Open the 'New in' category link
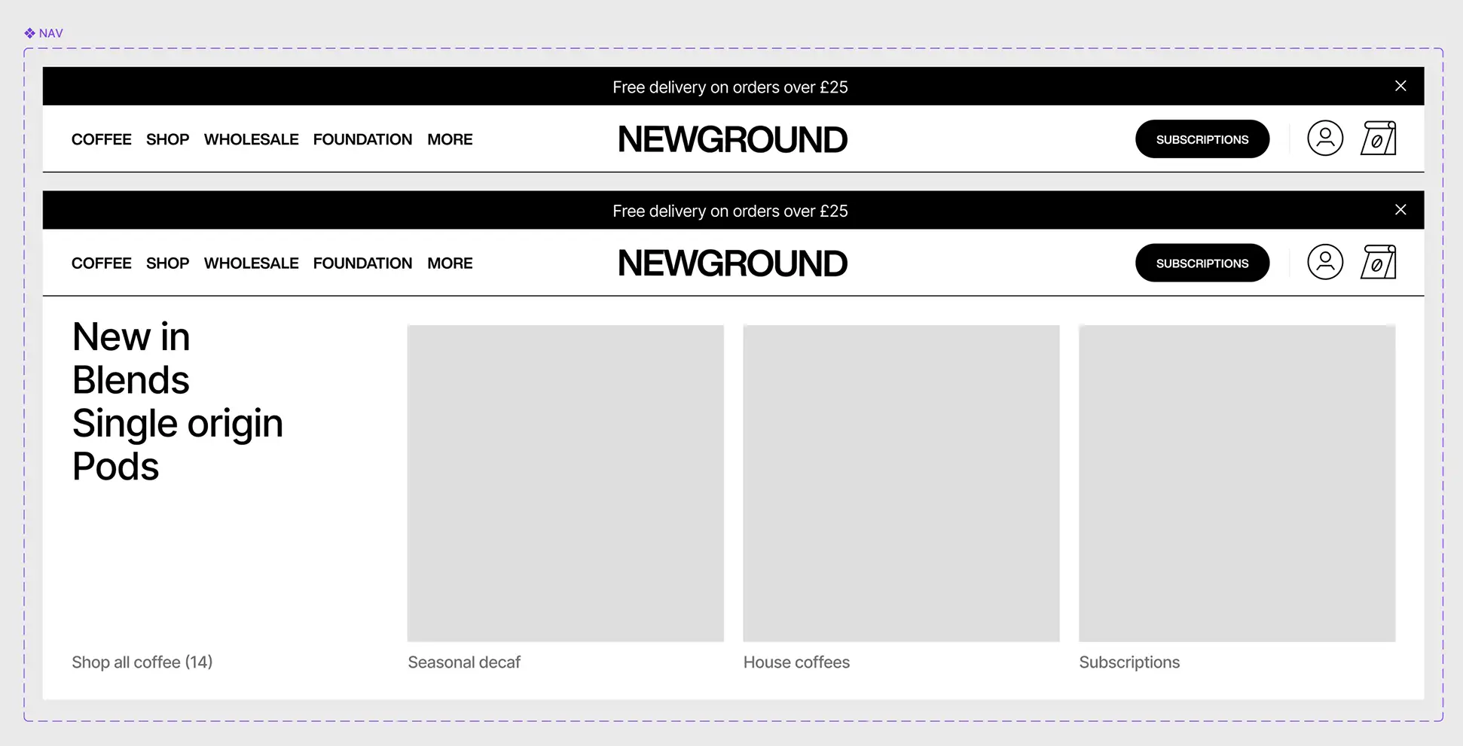Image resolution: width=1463 pixels, height=746 pixels. click(x=131, y=336)
